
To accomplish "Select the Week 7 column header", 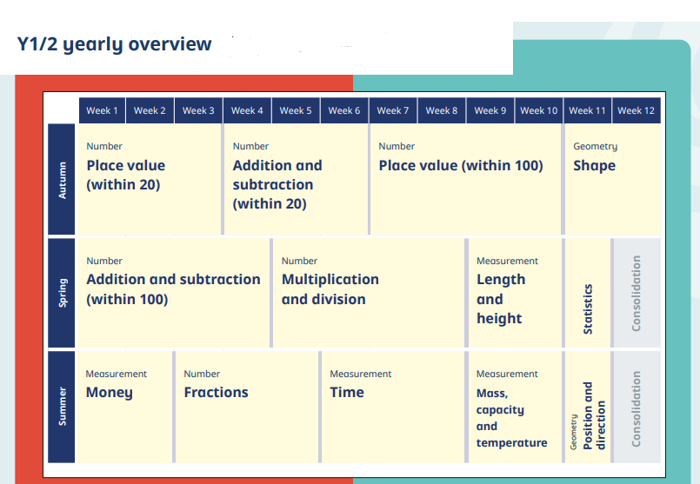I will (393, 110).
